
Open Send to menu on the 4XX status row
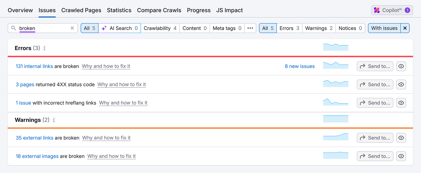tap(375, 84)
